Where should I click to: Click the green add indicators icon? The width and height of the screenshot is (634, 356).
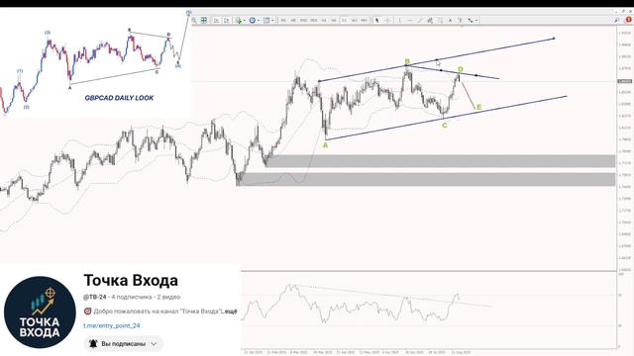(239, 20)
